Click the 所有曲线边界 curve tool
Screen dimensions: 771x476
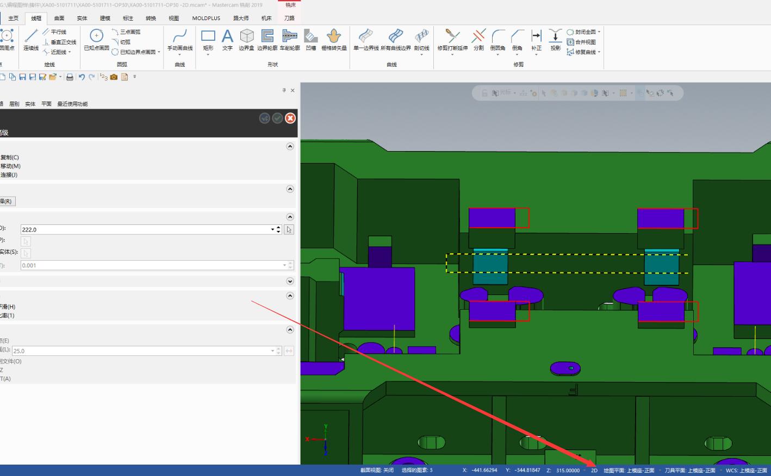[x=396, y=40]
